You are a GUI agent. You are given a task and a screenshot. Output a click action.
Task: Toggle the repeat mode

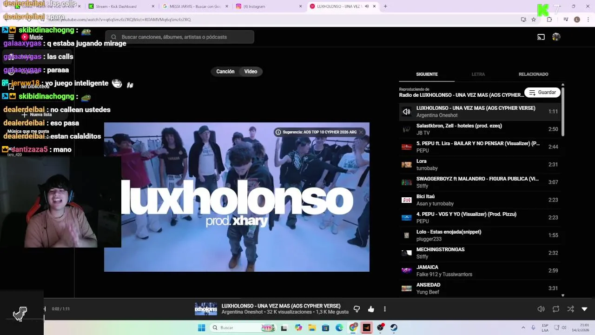tap(556, 309)
